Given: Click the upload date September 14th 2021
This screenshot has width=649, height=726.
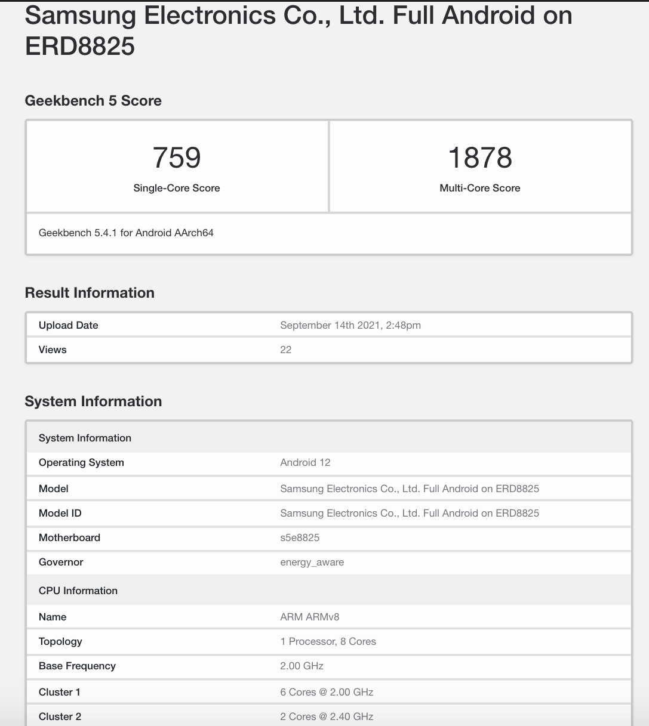Looking at the screenshot, I should click(x=350, y=325).
